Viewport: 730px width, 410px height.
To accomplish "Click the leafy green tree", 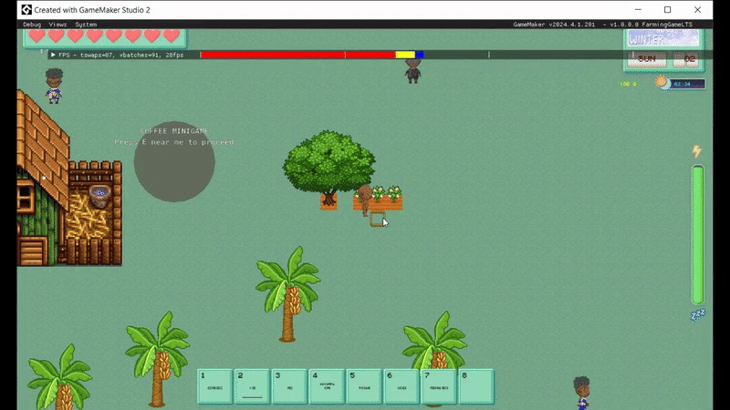I will [328, 162].
